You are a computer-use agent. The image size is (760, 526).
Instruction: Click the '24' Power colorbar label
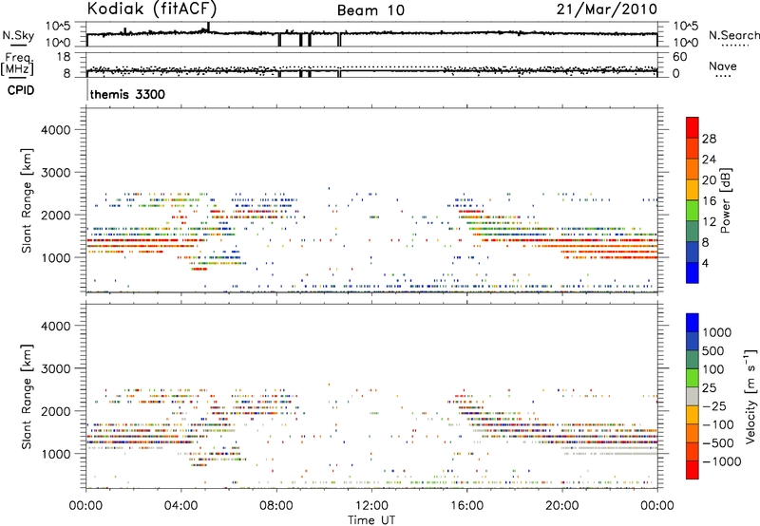click(709, 160)
